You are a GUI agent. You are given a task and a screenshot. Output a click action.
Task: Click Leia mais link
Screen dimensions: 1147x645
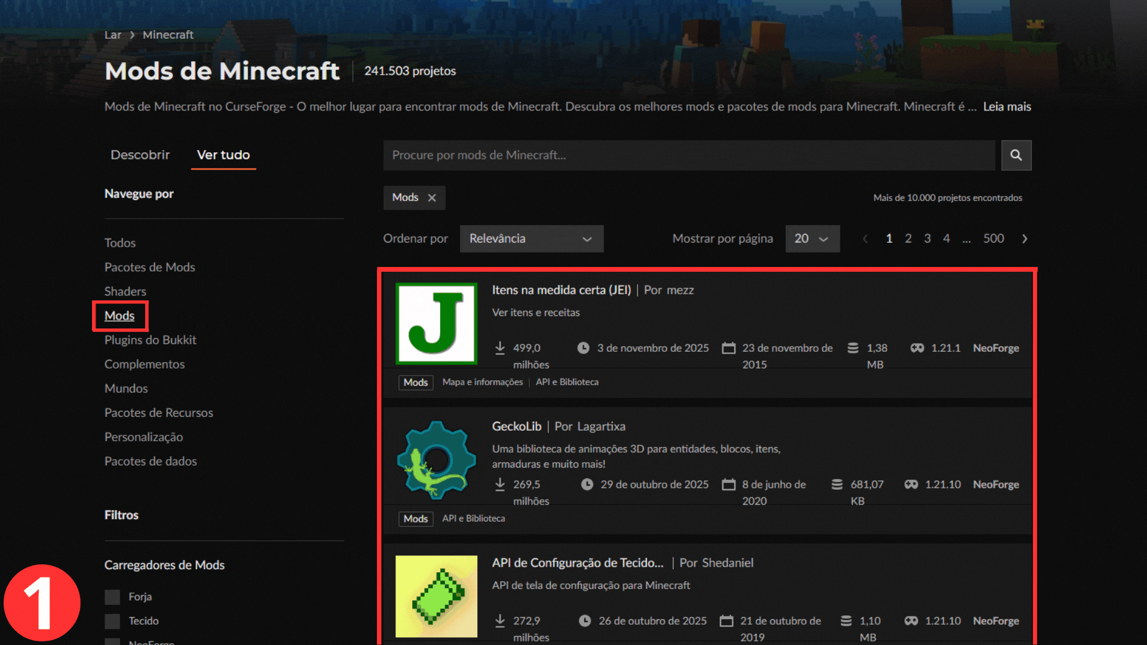1007,107
